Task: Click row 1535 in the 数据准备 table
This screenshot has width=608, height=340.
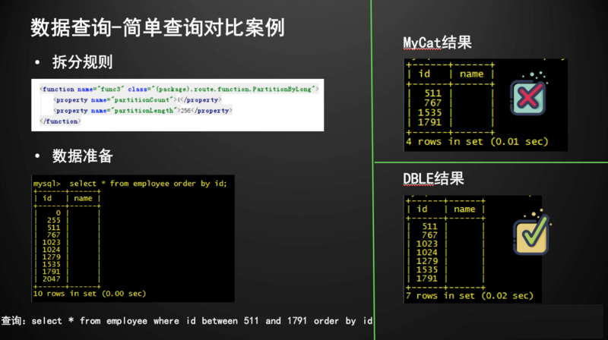Action: [67, 265]
